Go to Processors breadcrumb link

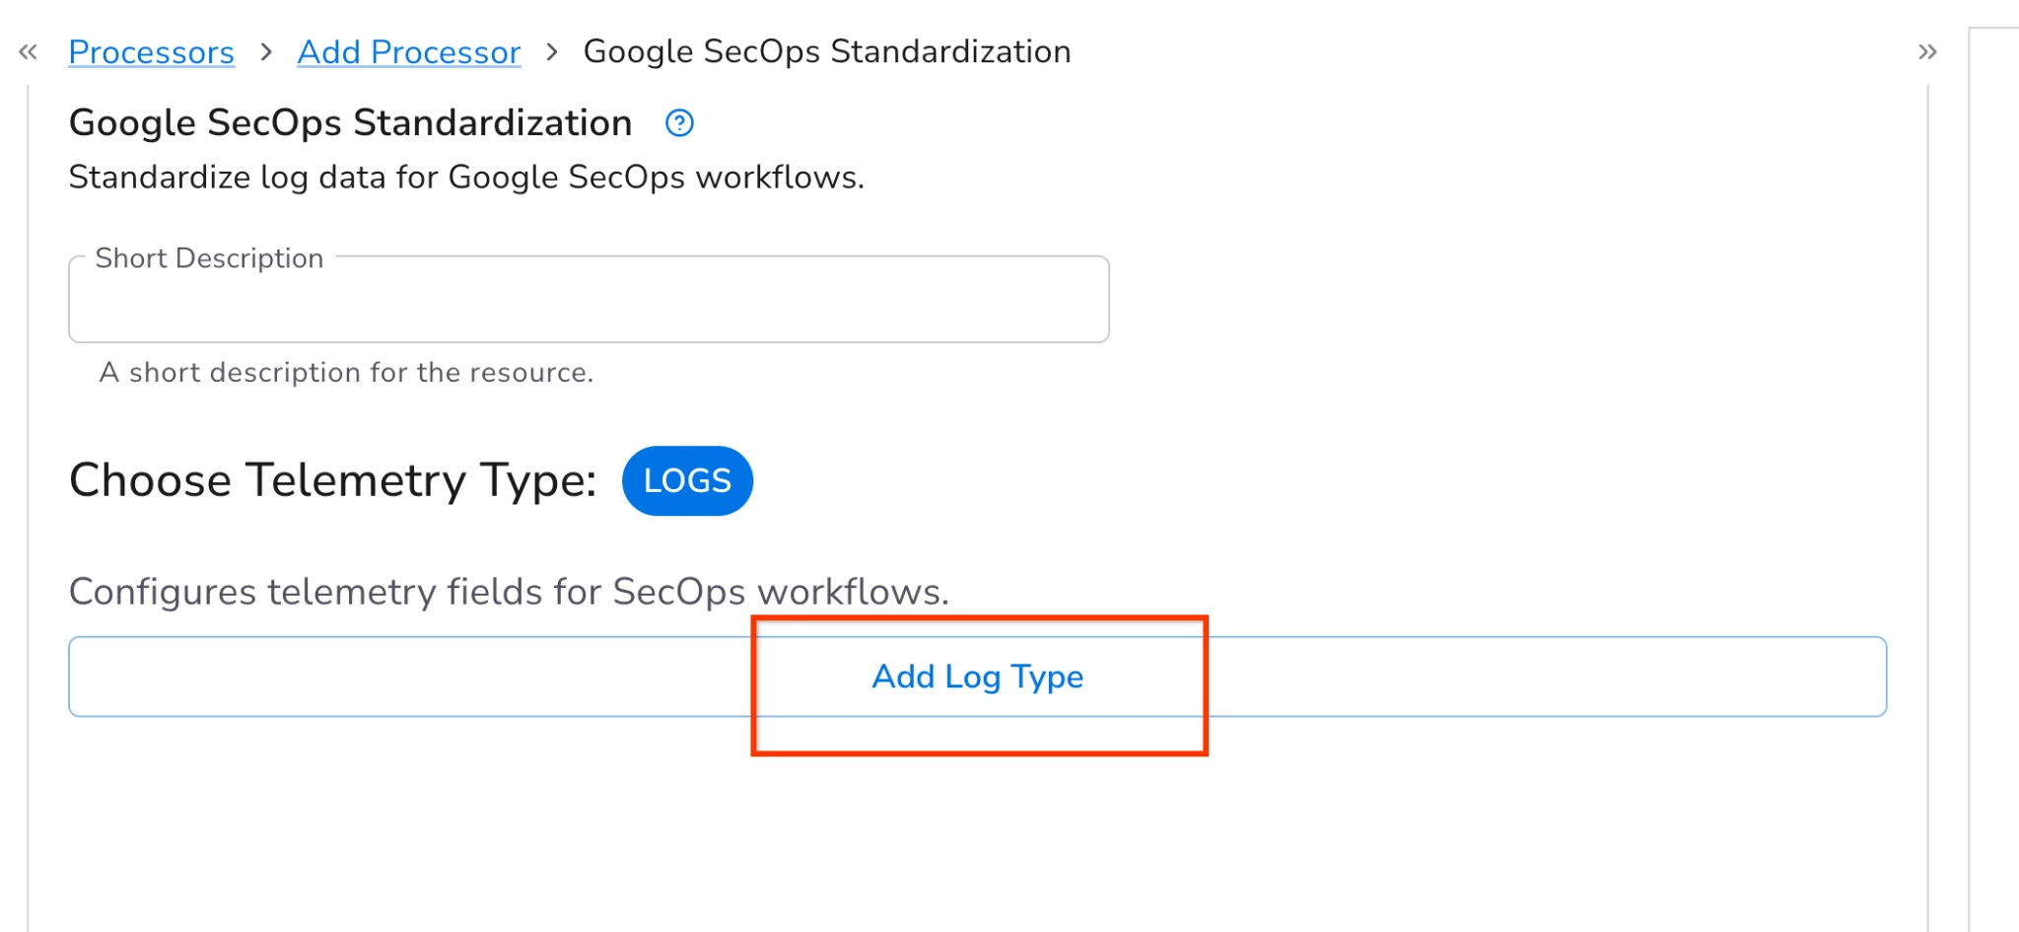pyautogui.click(x=152, y=52)
